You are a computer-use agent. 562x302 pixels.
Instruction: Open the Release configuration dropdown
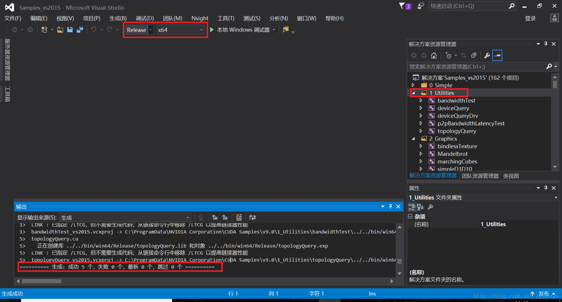click(x=151, y=30)
